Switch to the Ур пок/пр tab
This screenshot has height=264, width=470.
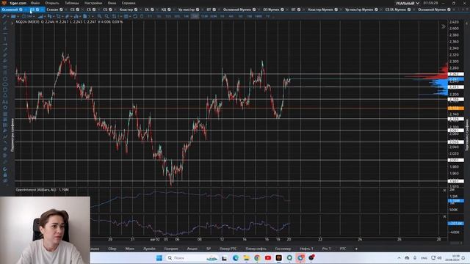coord(187,10)
